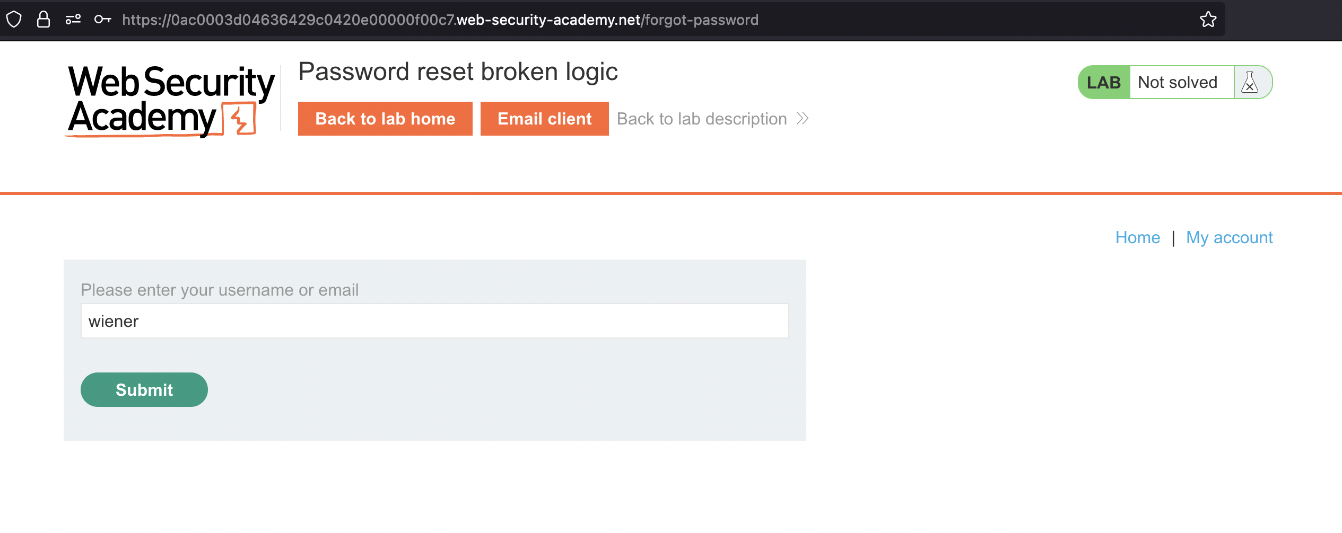Screen dimensions: 1342x533
Task: Click the shield tracking protection icon
Action: pyautogui.click(x=14, y=20)
